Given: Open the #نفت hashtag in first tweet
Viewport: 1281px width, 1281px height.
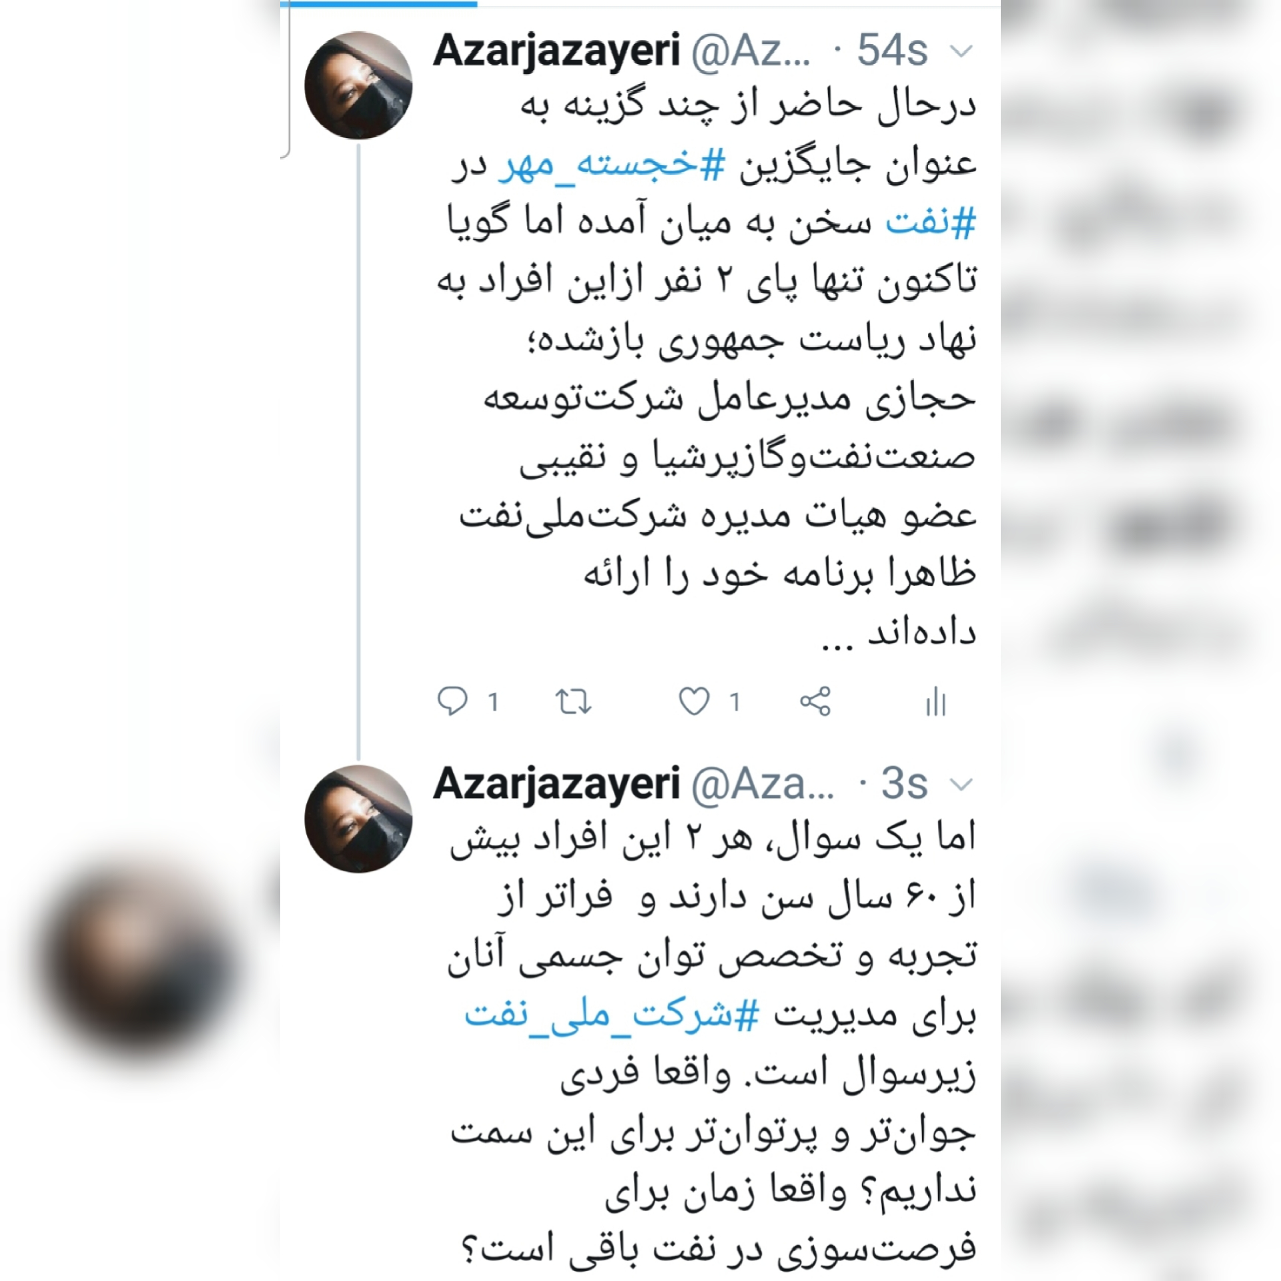Looking at the screenshot, I should click(x=931, y=223).
